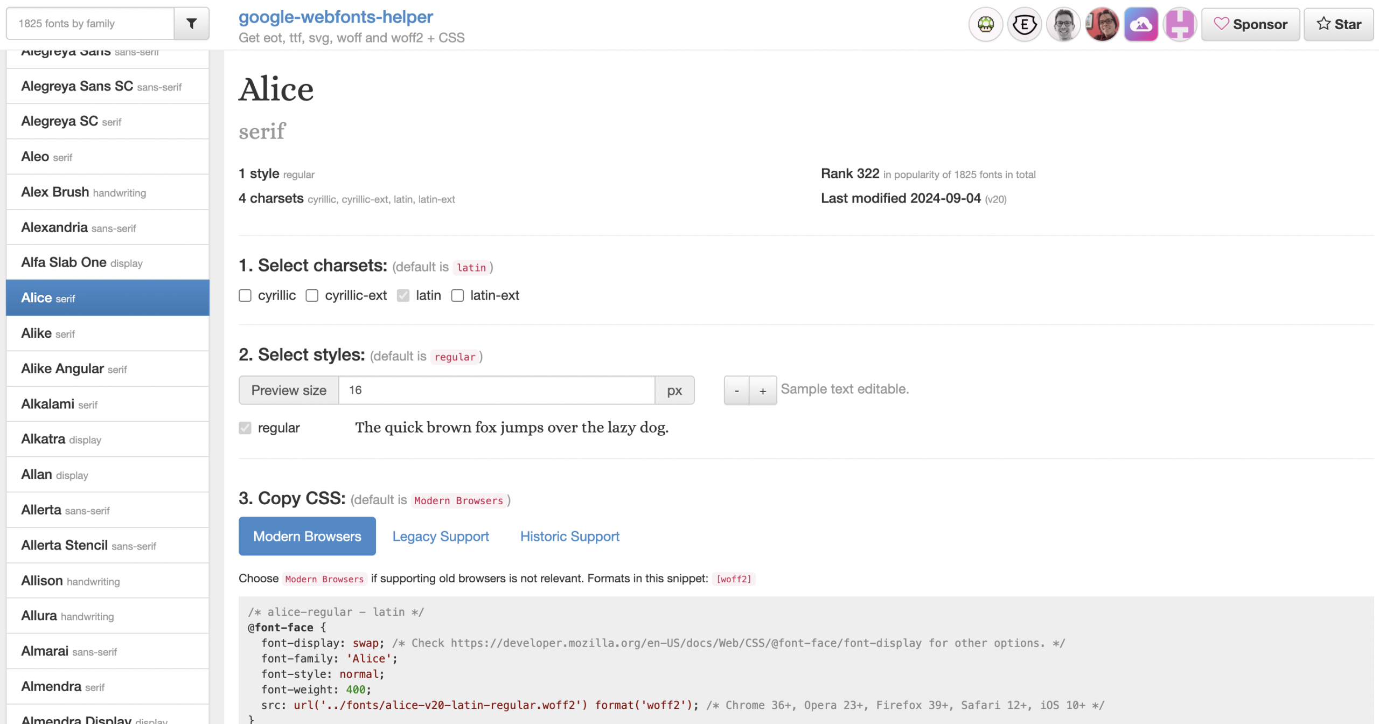Viewport: 1379px width, 724px height.
Task: Click the Sponsor heart button
Action: coord(1250,24)
